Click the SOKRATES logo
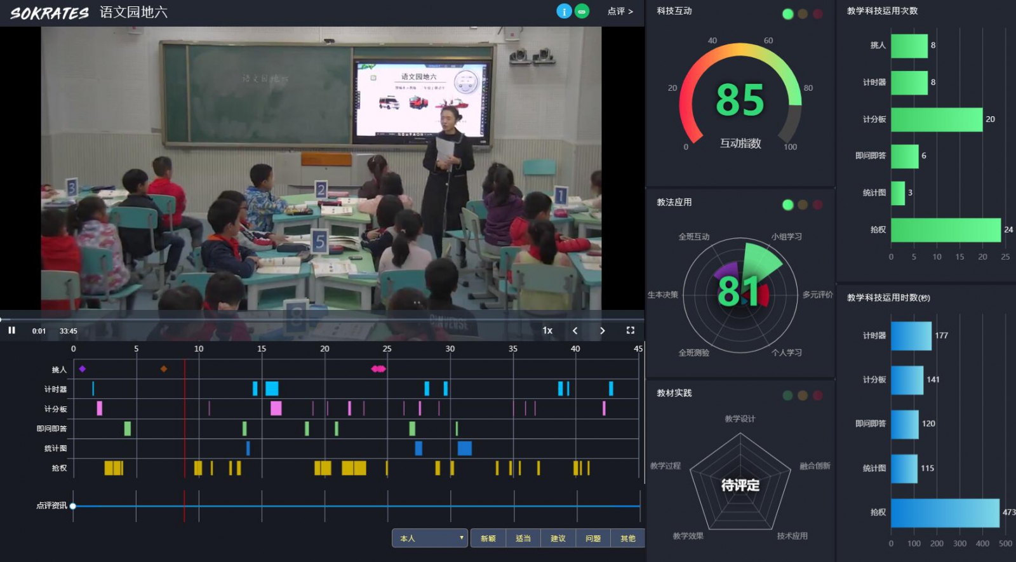1016x562 pixels. [50, 13]
